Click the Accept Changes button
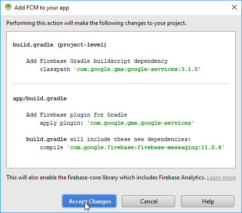Screen dimensions: 242x213 pos(89,201)
